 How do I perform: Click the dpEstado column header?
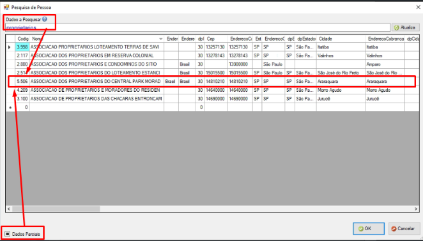[x=305, y=39]
